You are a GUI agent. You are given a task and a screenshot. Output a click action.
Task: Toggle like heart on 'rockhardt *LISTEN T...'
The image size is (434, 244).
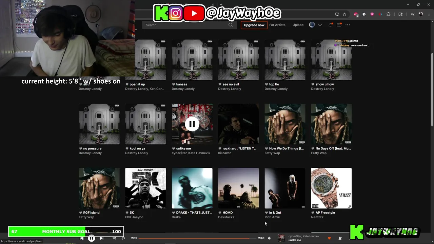coord(220,148)
